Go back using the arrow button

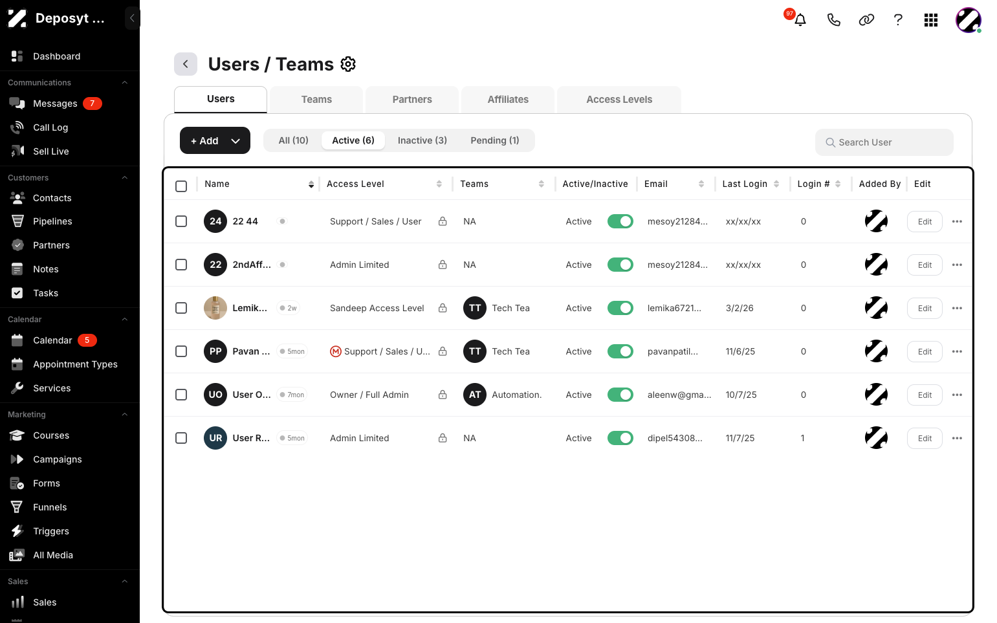pos(186,64)
